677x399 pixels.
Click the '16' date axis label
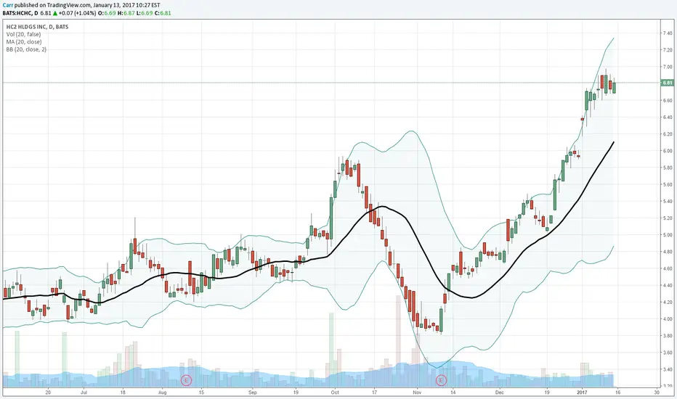click(x=618, y=392)
